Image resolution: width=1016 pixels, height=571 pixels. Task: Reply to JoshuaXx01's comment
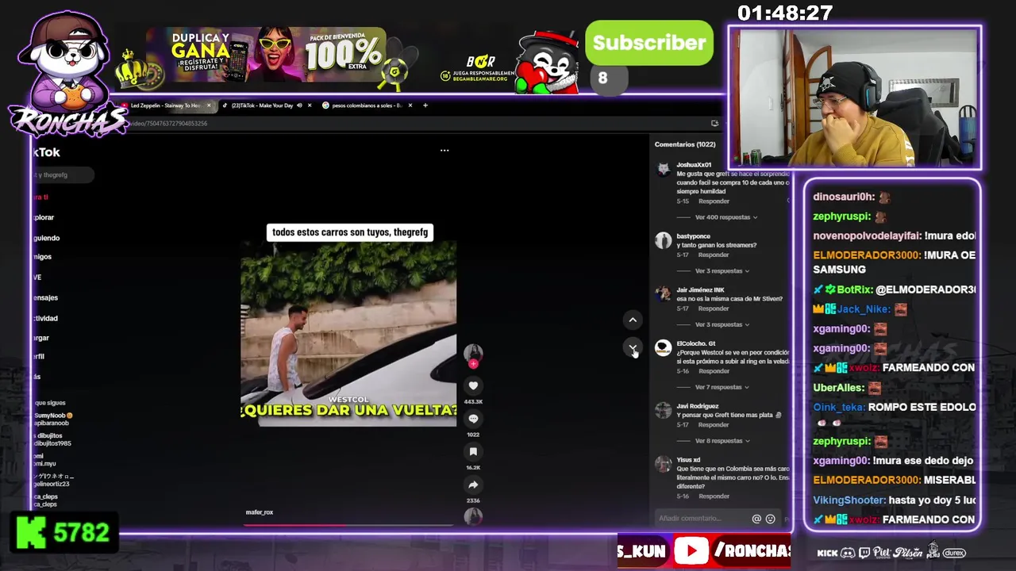pos(714,201)
